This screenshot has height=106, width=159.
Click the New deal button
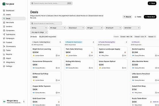[150, 17]
